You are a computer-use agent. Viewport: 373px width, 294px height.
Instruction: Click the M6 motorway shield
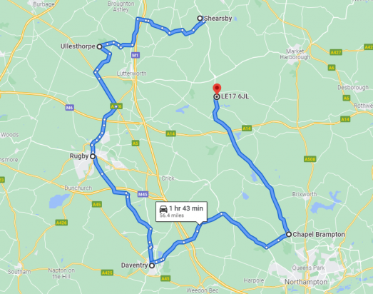pos(69,108)
